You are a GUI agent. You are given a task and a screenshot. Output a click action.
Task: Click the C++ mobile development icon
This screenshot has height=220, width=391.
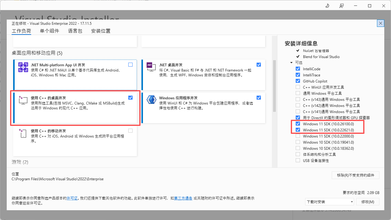tap(23, 133)
